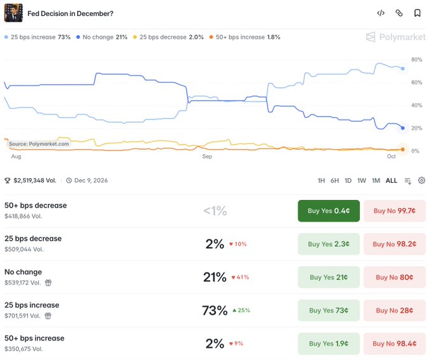Select the 1H chart timeframe

pyautogui.click(x=321, y=181)
